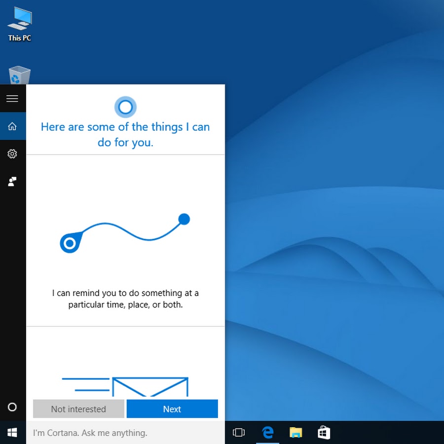Screen dimensions: 444x444
Task: Click the 'I can remind you' description text
Action: [x=125, y=299]
